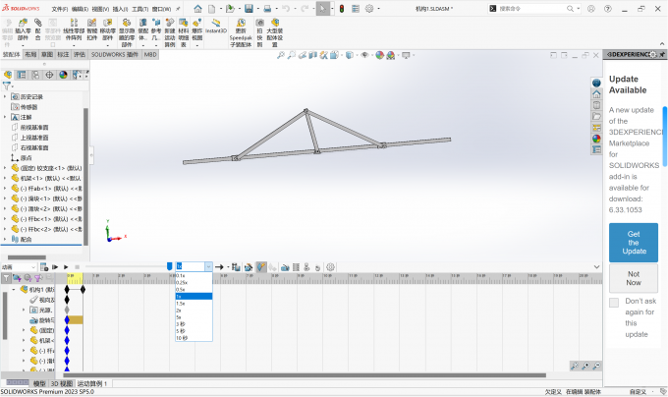
Task: Click the animation Play button
Action: [66, 267]
